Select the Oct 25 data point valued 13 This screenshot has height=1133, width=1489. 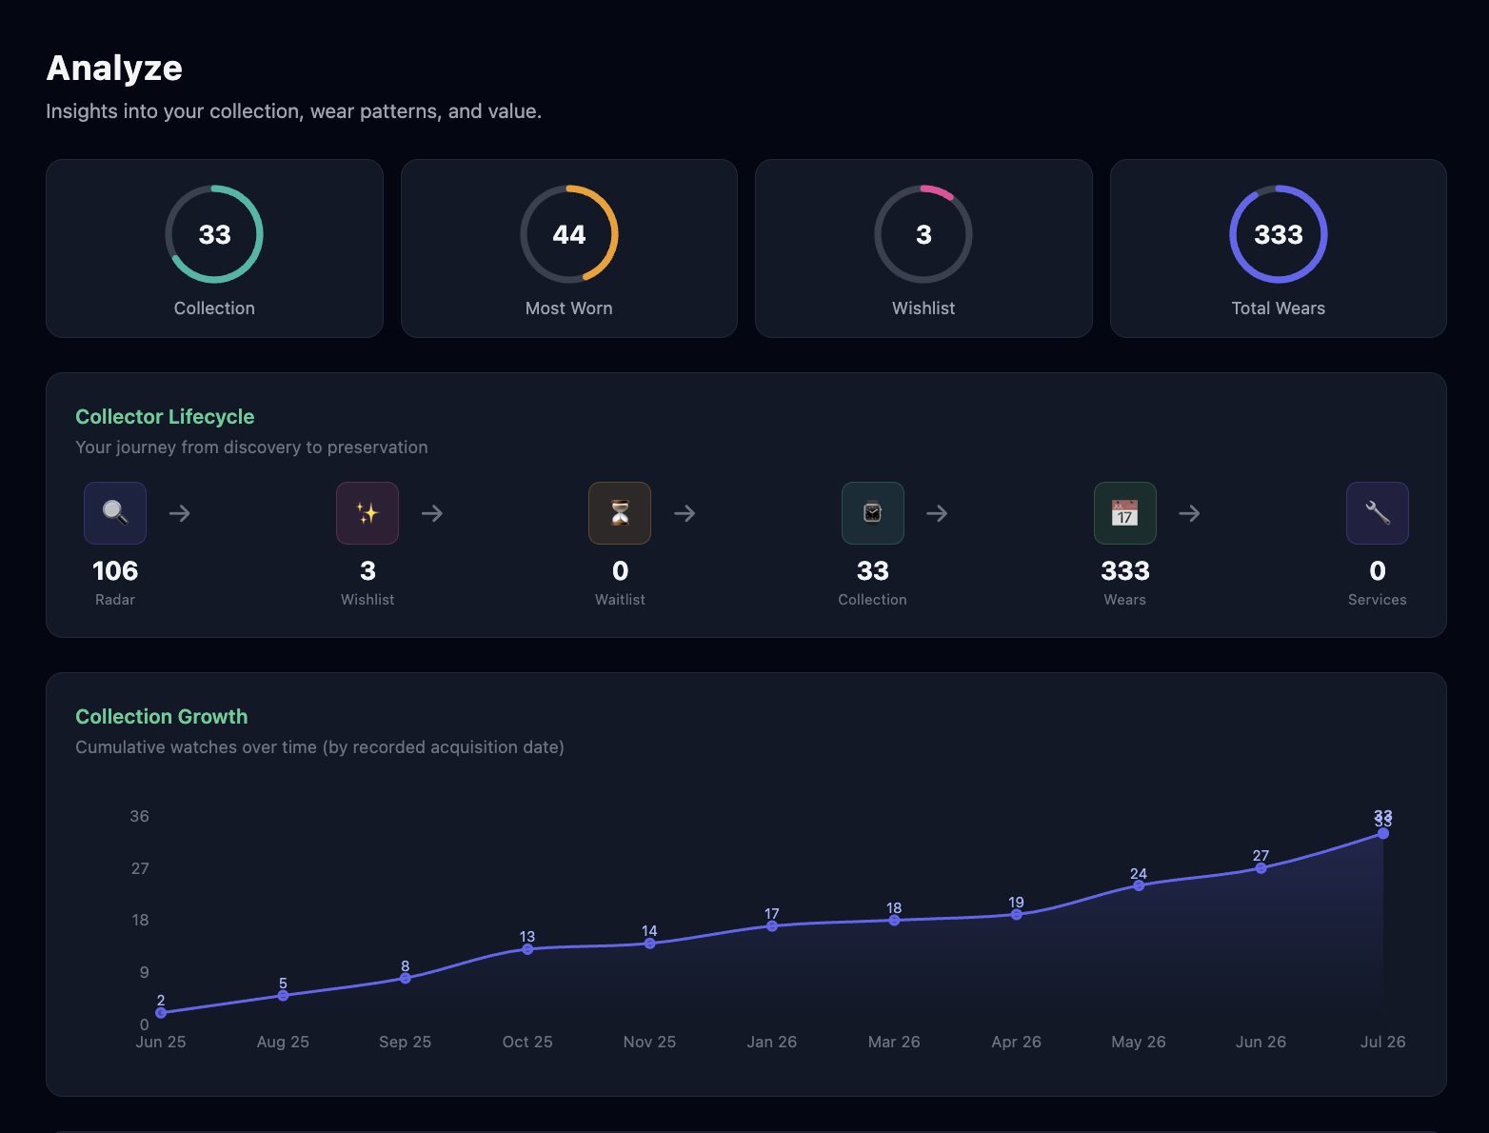tap(527, 949)
